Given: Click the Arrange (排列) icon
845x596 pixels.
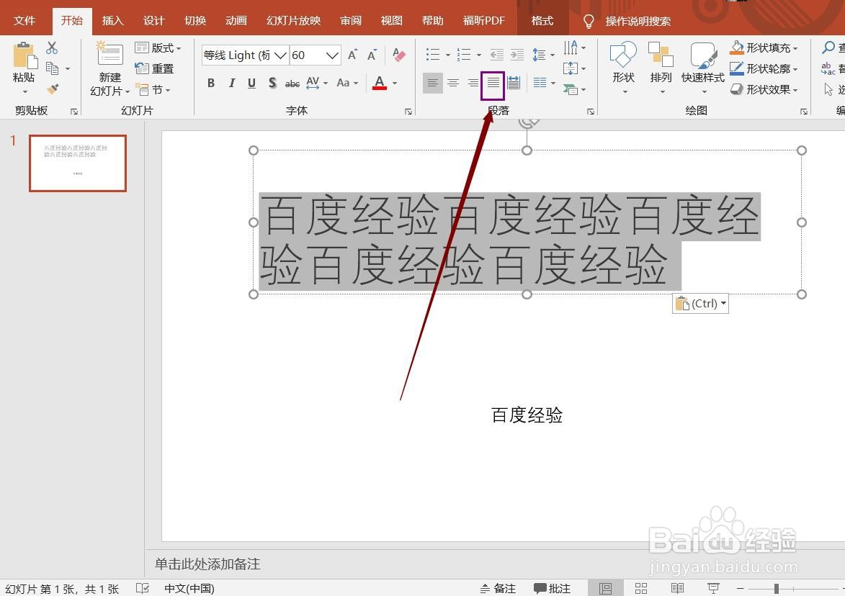Looking at the screenshot, I should pyautogui.click(x=661, y=55).
